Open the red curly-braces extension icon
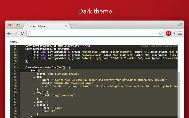This screenshot has height=118, width=189. pos(168,33)
